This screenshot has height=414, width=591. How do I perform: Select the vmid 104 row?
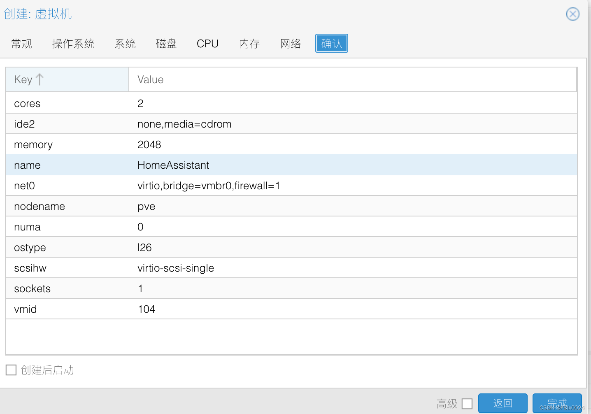tap(291, 309)
